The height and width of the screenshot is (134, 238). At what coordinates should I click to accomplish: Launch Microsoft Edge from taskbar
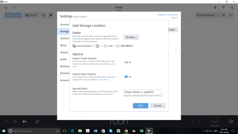pos(72,131)
